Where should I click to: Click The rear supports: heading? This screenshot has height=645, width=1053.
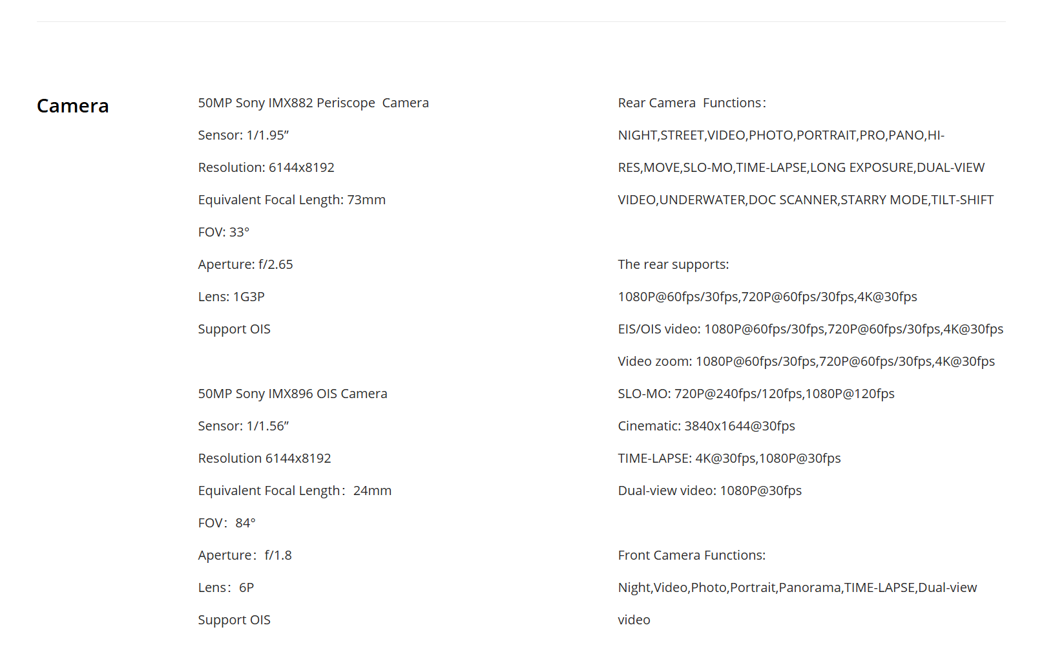pos(673,264)
